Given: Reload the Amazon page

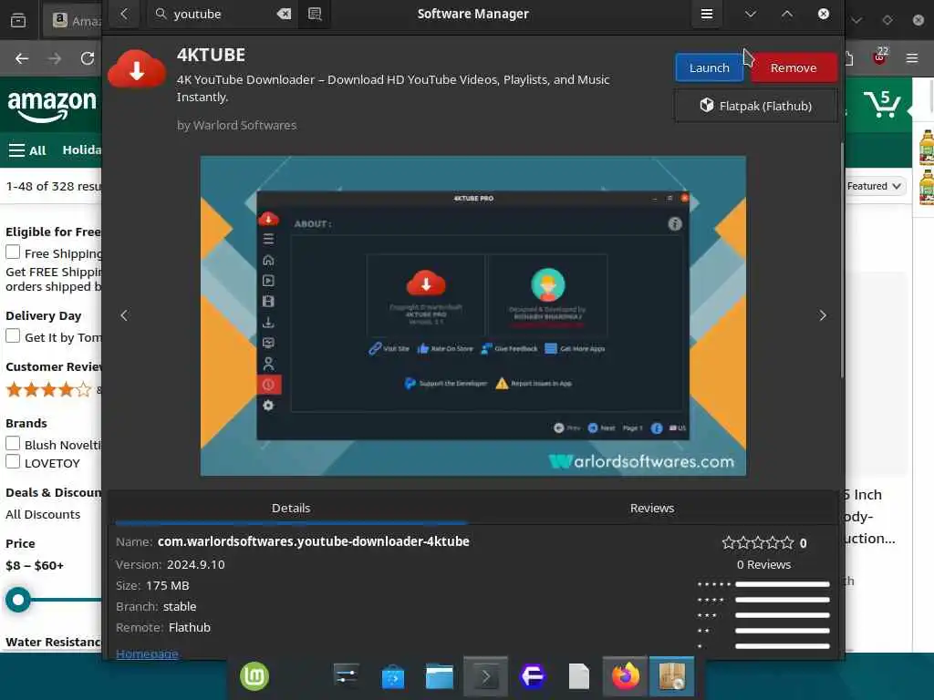Looking at the screenshot, I should point(88,58).
